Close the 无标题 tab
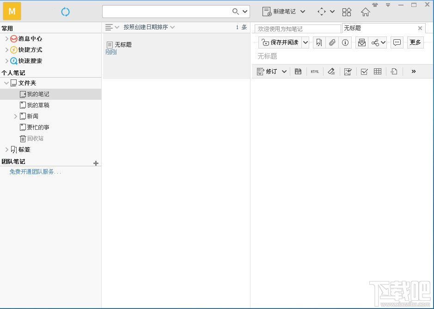 [x=420, y=28]
